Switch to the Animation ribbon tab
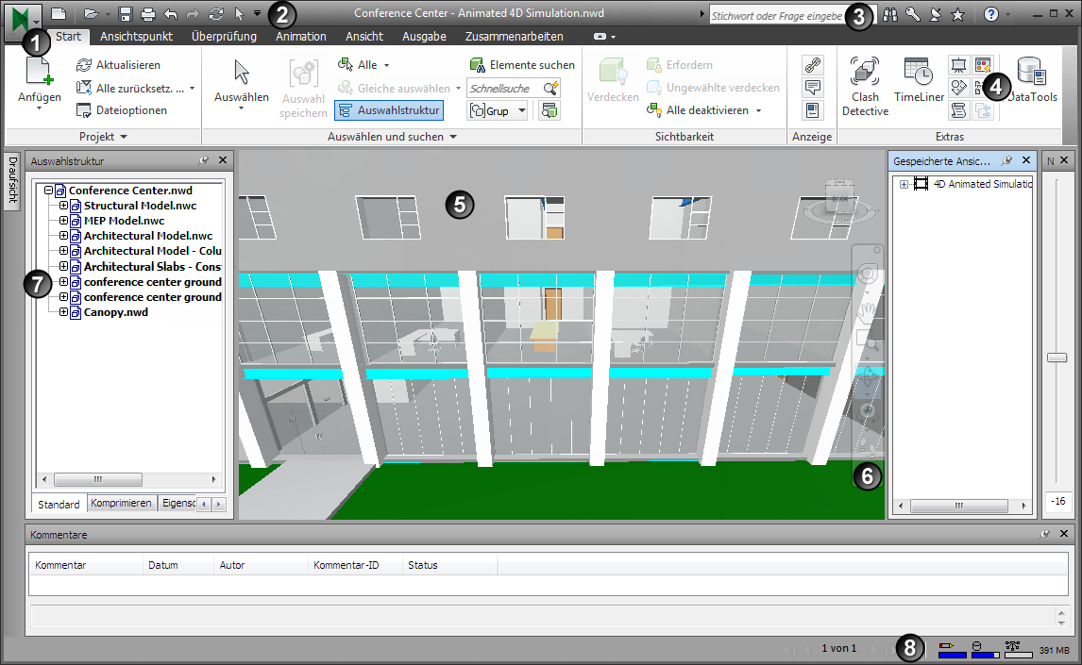1082x665 pixels. tap(301, 37)
